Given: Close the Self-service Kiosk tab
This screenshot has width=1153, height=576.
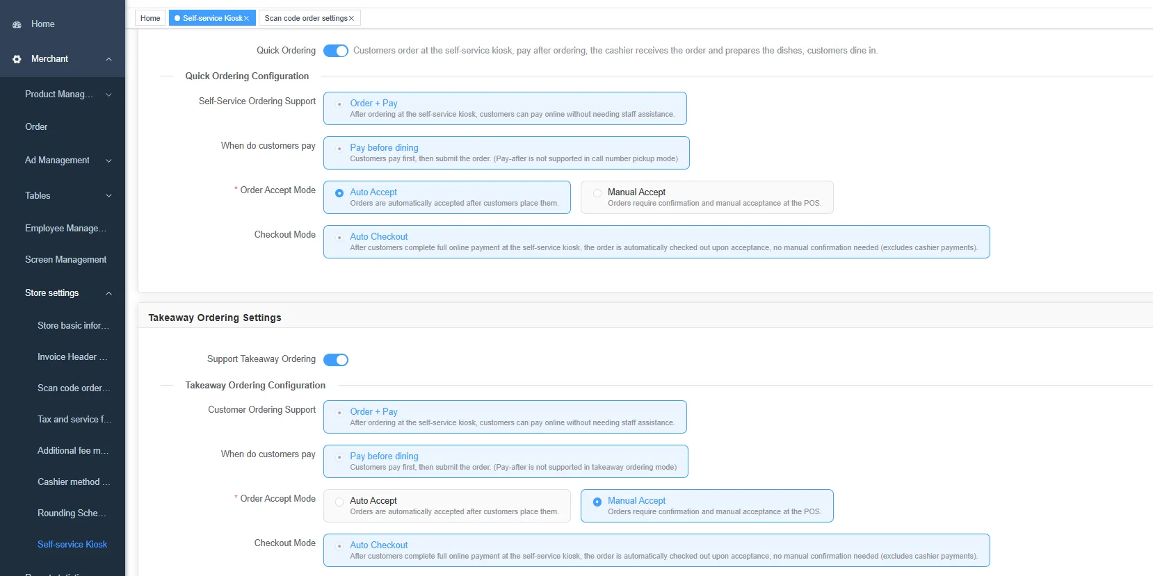Looking at the screenshot, I should point(246,19).
